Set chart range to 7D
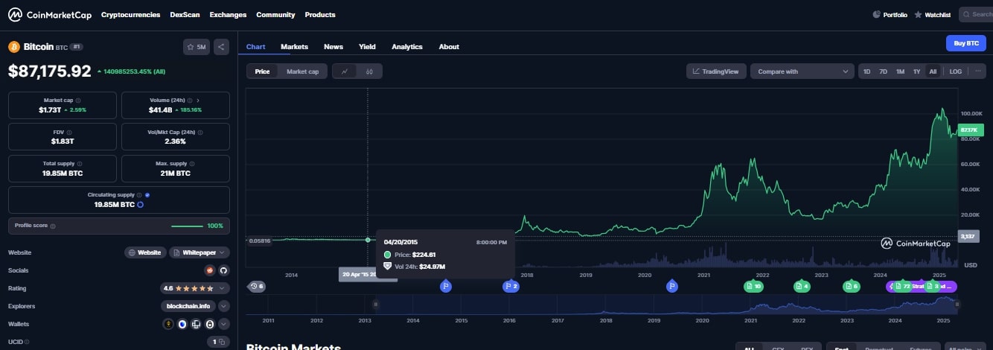This screenshot has width=993, height=350. (x=884, y=71)
